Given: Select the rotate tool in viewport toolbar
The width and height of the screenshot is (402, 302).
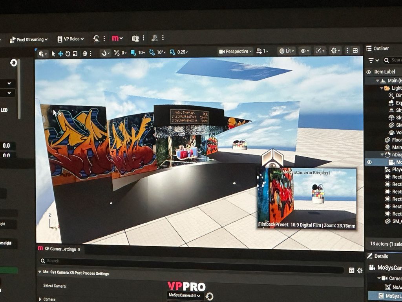Looking at the screenshot, I should pyautogui.click(x=68, y=53).
